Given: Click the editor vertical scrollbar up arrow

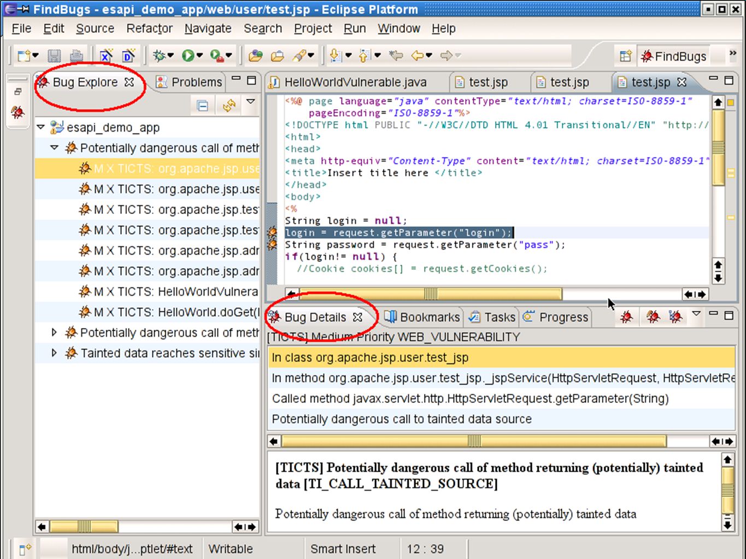Looking at the screenshot, I should [x=718, y=102].
